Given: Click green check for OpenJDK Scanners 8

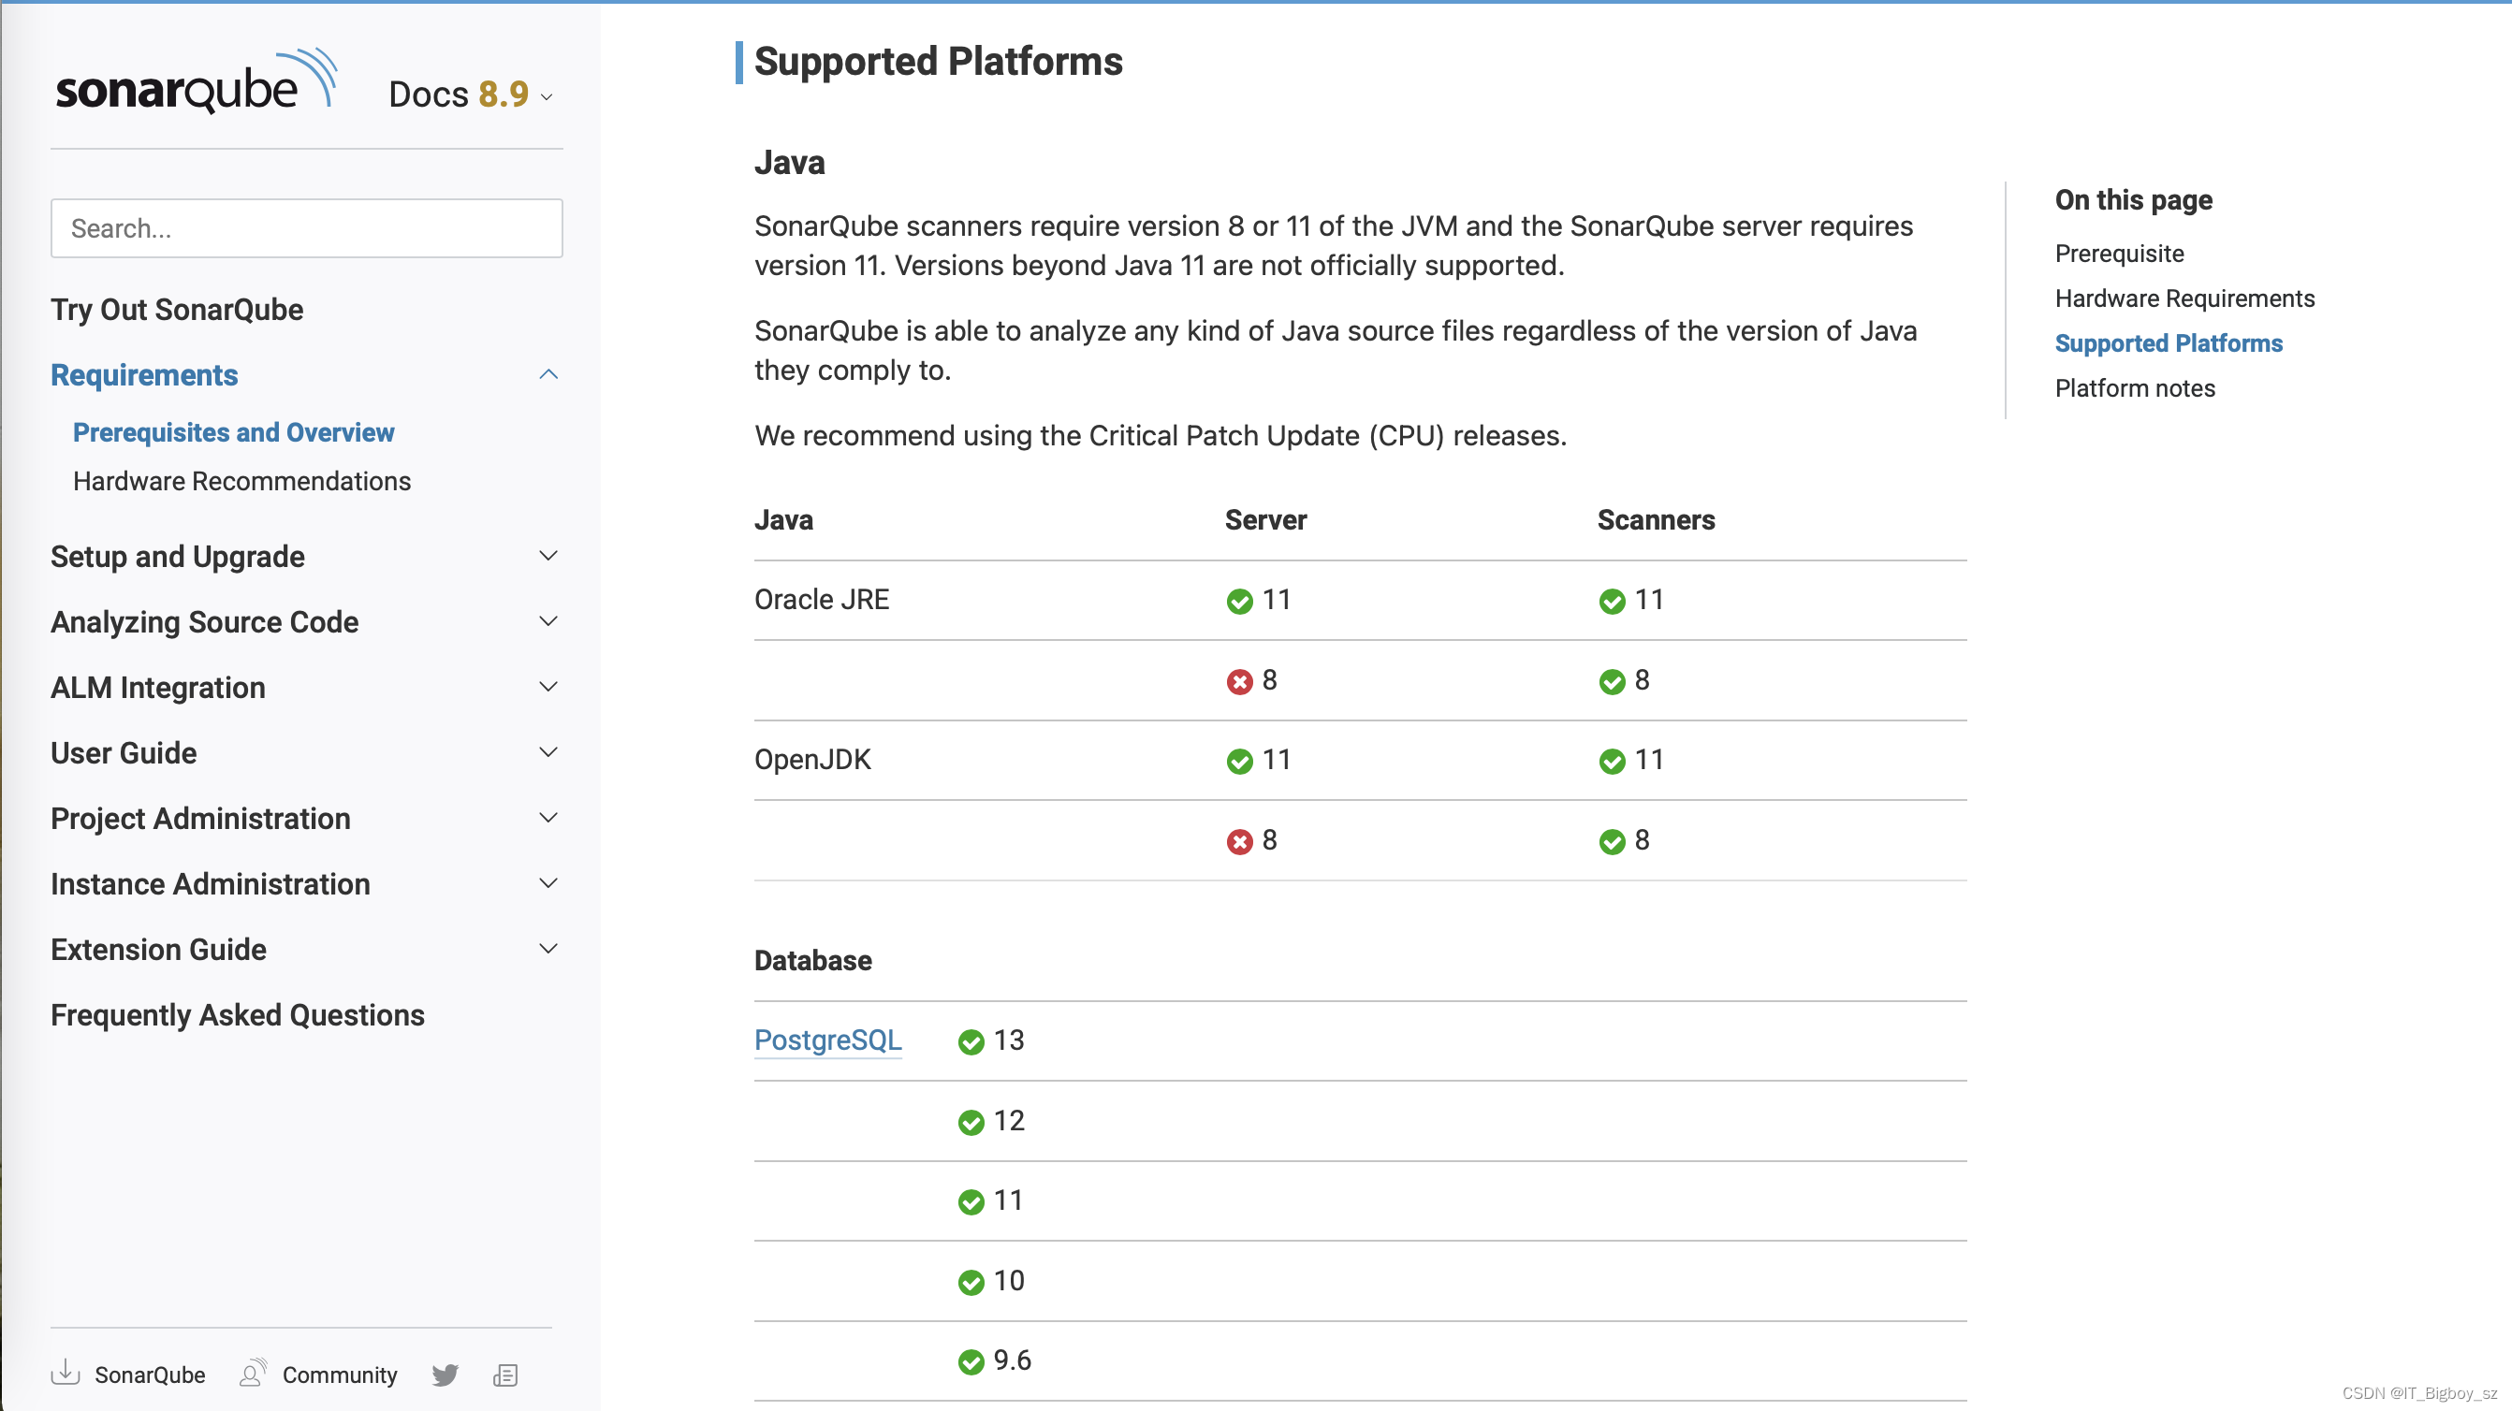Looking at the screenshot, I should (x=1612, y=840).
